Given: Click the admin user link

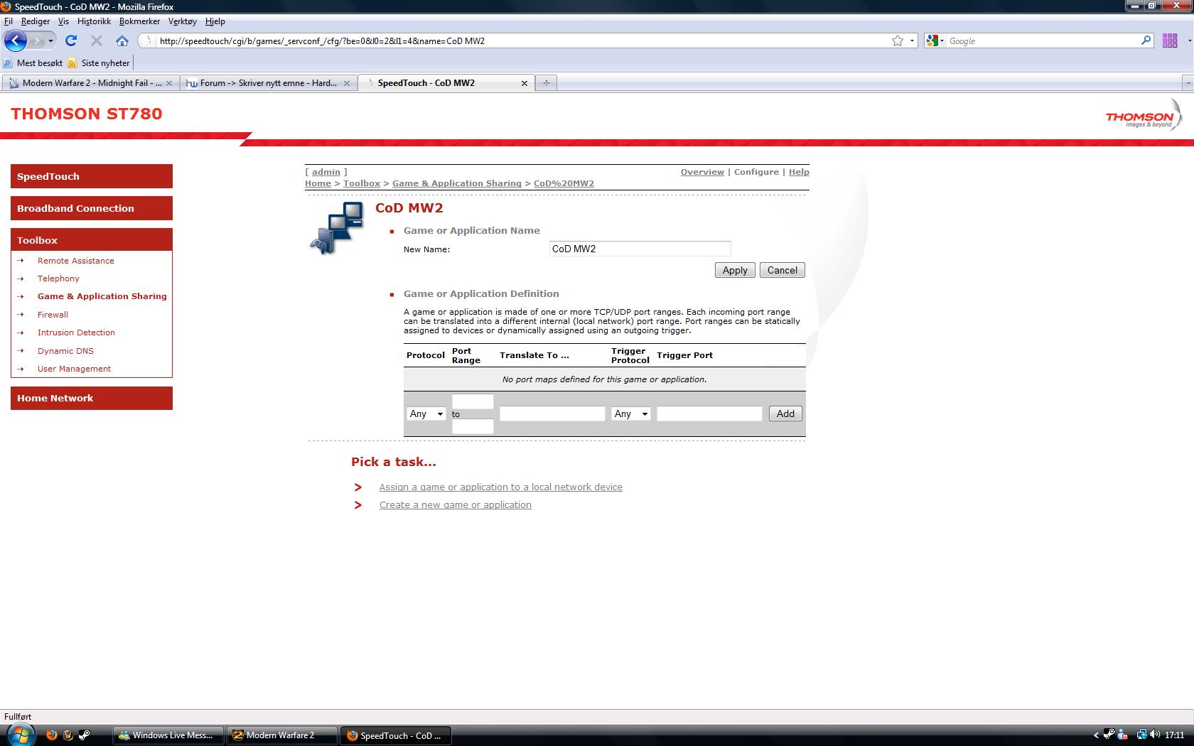Looking at the screenshot, I should point(326,172).
